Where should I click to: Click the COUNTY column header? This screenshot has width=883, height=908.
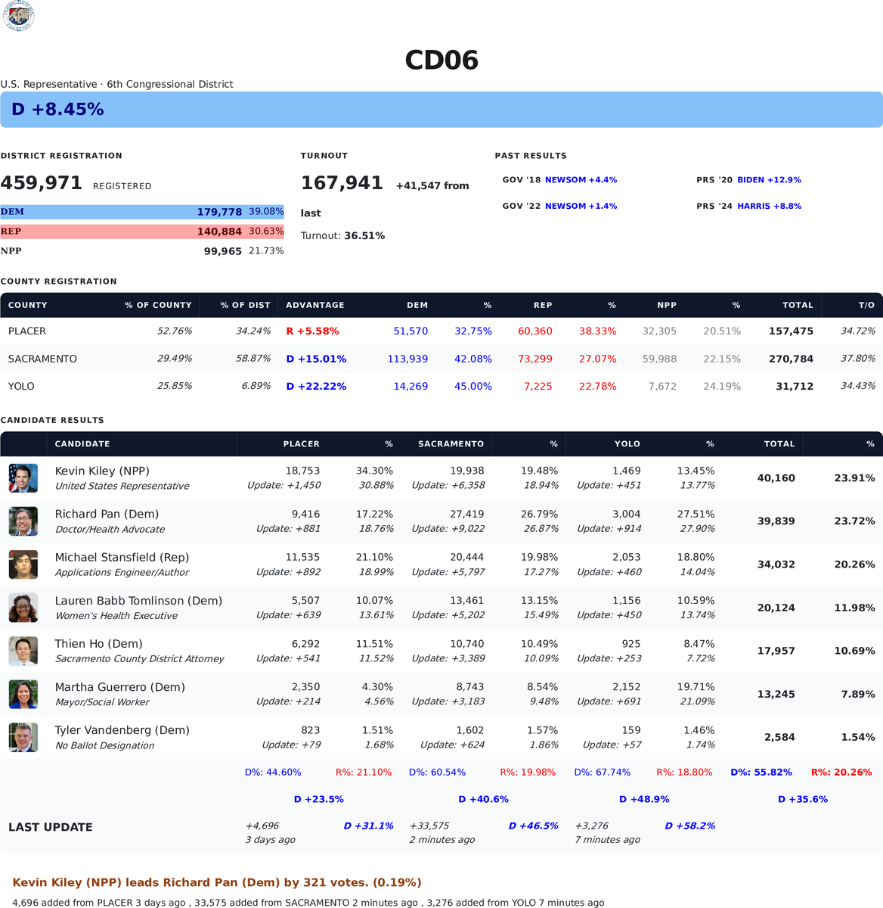click(x=28, y=305)
